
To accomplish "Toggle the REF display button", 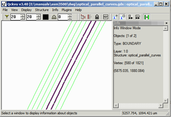I will [106, 17].
